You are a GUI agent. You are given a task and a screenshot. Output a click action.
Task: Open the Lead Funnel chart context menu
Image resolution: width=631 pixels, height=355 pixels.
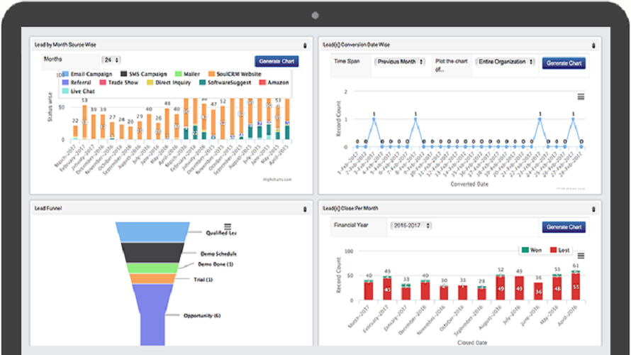tap(228, 226)
